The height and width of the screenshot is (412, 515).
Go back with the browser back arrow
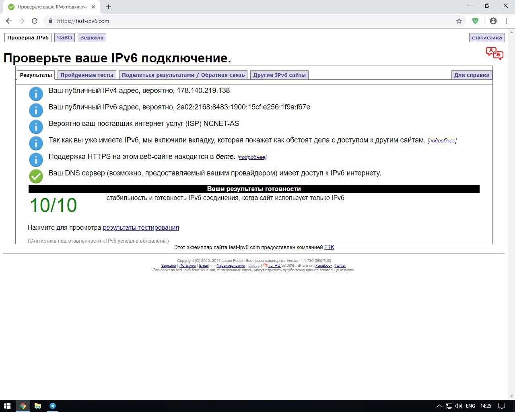pyautogui.click(x=9, y=21)
